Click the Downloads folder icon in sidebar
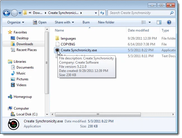 [13, 44]
